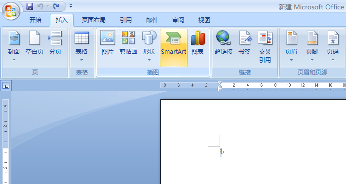Add a 超链接 hyperlink
346x184 pixels.
[x=224, y=43]
